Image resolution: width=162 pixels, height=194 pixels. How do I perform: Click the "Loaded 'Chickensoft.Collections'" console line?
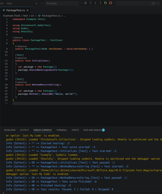tap(84, 139)
